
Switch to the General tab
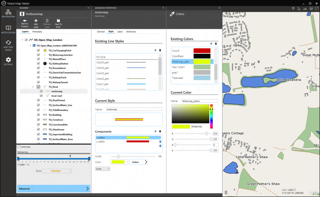101,32
